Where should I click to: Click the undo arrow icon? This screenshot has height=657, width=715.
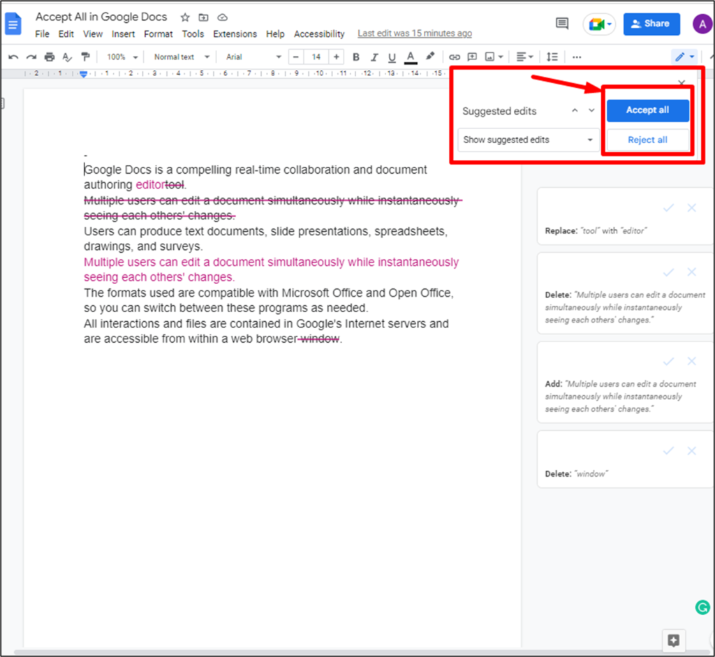13,57
